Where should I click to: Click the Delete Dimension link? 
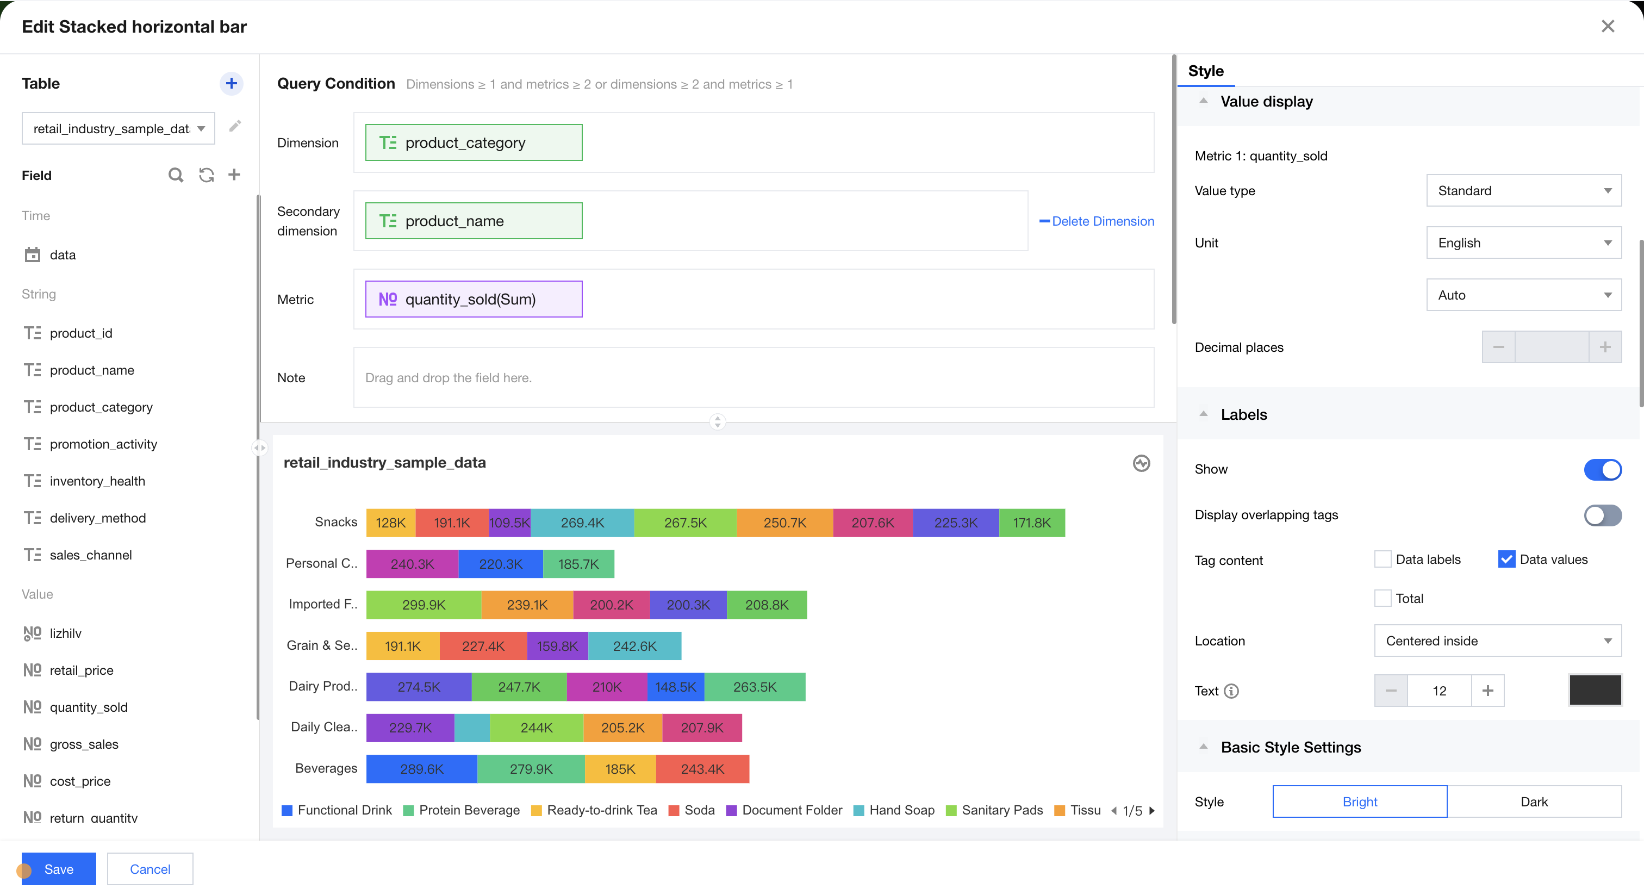1097,221
